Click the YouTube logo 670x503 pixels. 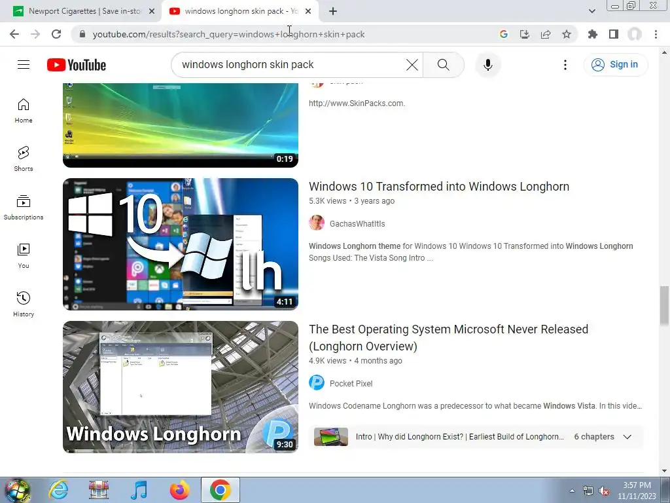[x=77, y=65]
